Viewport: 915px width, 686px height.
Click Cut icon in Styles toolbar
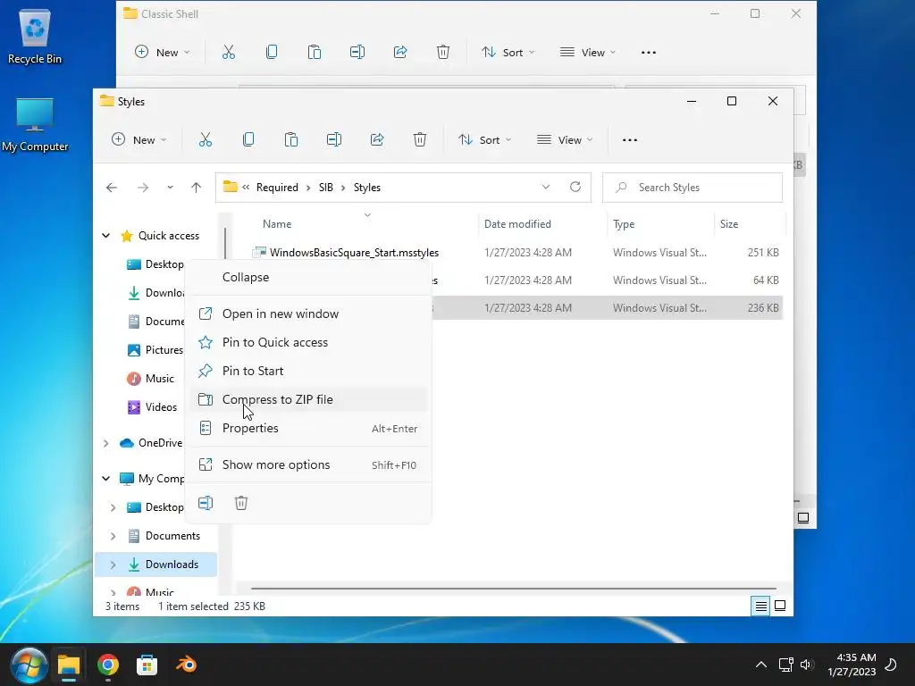pos(206,140)
